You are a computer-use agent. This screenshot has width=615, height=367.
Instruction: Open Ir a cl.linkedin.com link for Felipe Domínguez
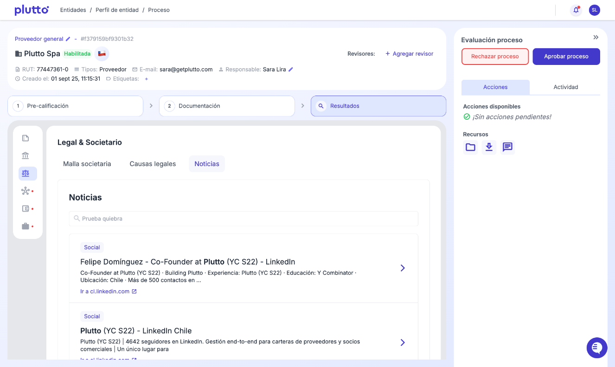[109, 291]
